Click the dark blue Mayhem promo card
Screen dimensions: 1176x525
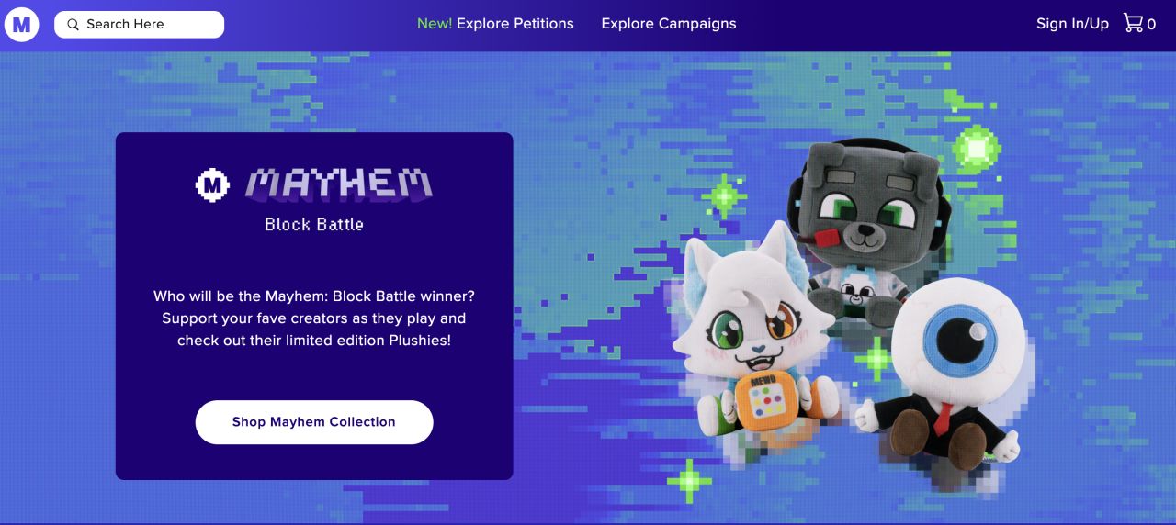click(314, 306)
